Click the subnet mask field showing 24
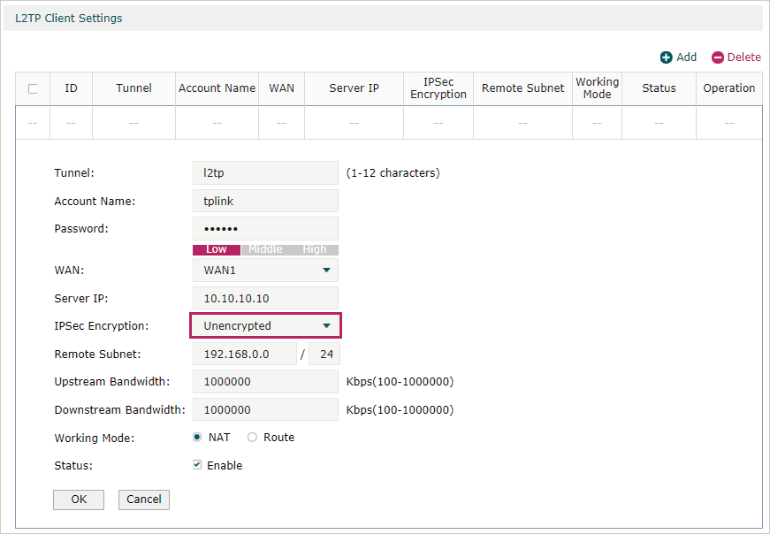The height and width of the screenshot is (534, 770). [324, 355]
